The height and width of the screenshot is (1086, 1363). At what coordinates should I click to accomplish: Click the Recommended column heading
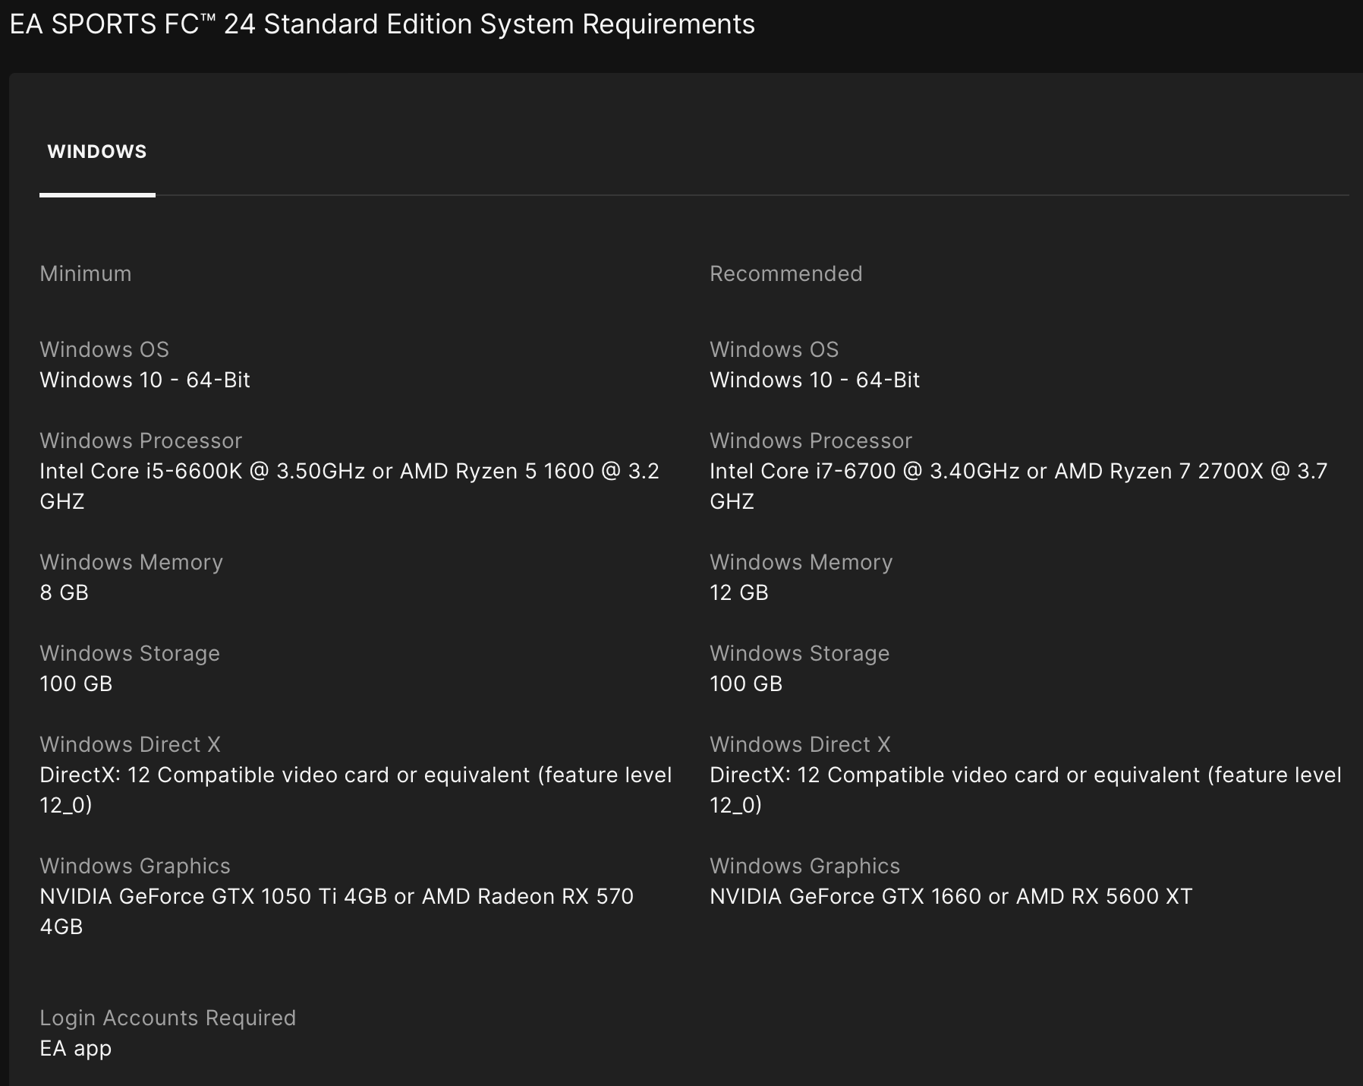[785, 273]
